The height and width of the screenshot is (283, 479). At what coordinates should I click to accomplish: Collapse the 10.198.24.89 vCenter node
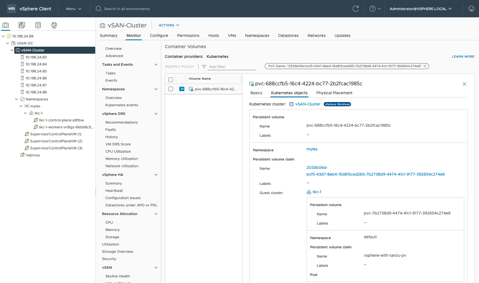pyautogui.click(x=3, y=36)
